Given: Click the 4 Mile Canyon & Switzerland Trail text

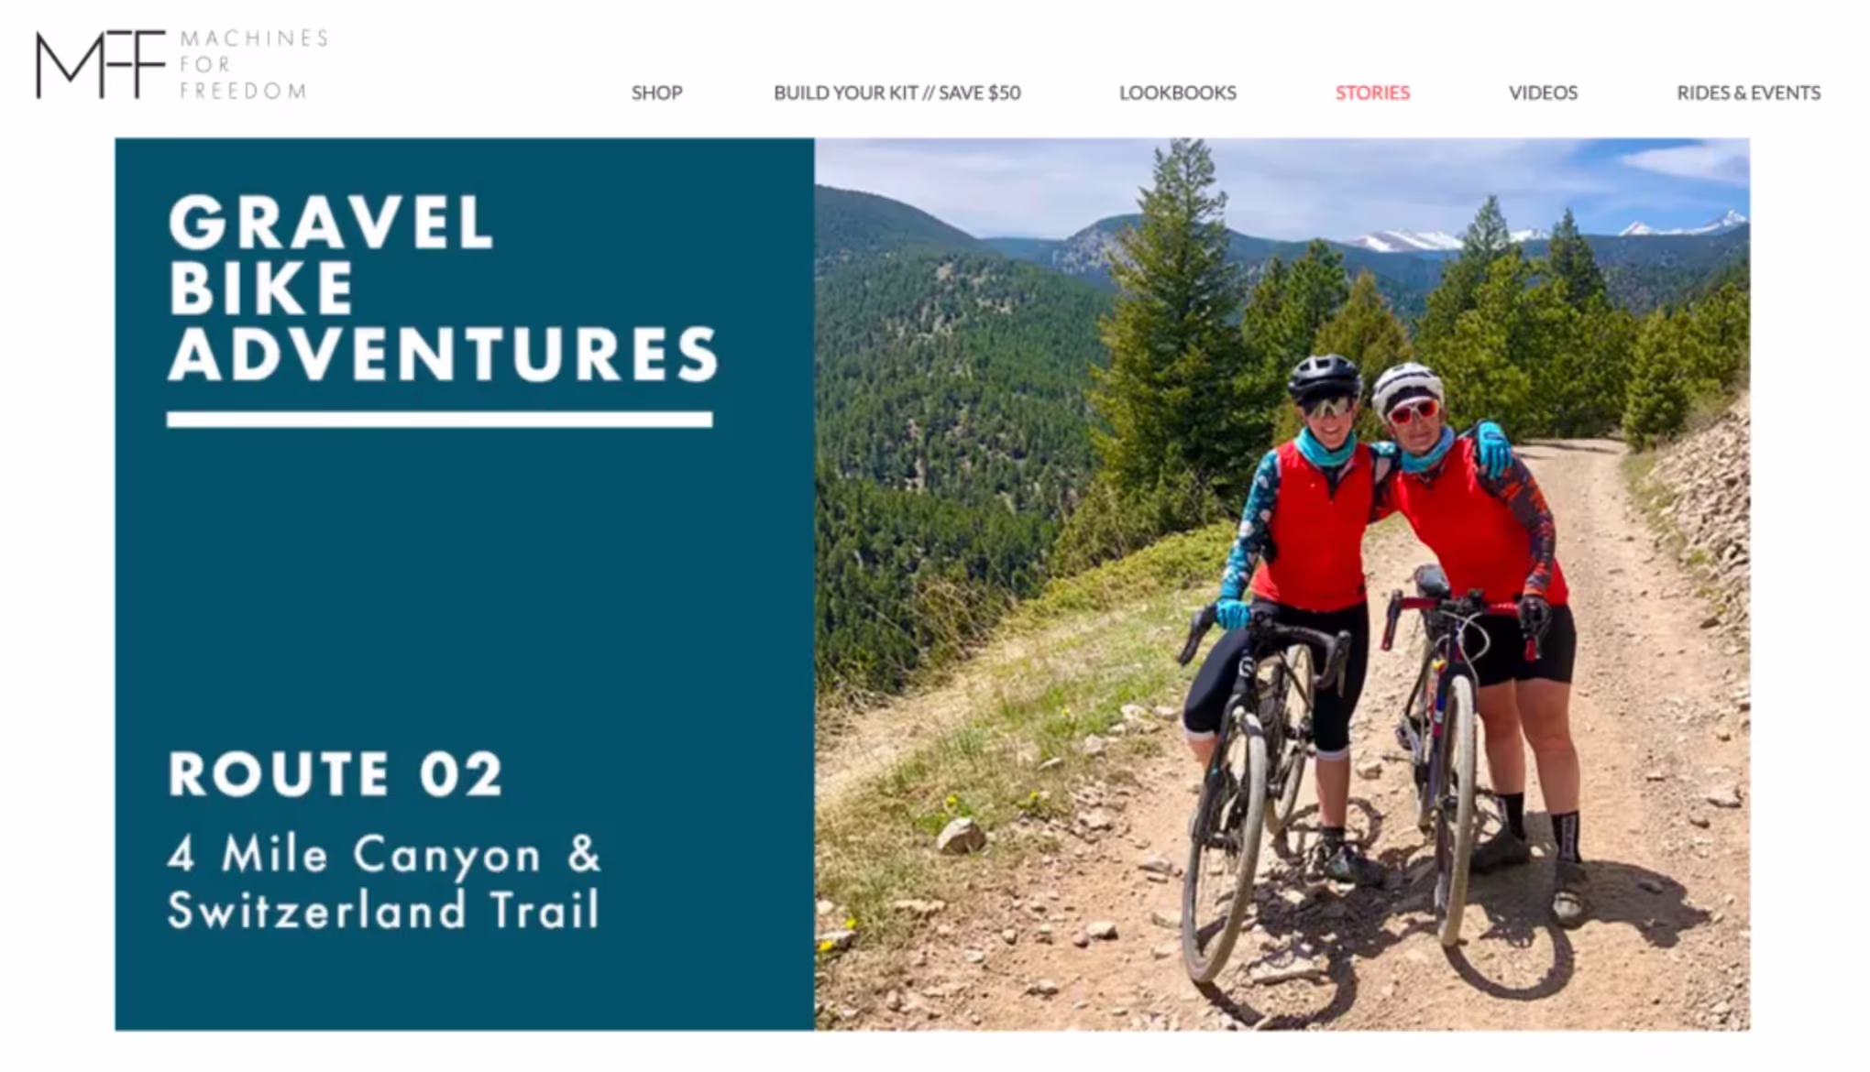Looking at the screenshot, I should 384,881.
